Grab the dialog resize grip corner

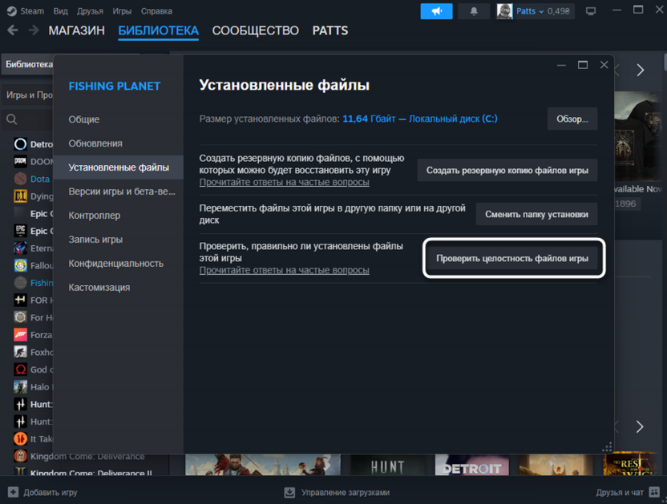pos(608,447)
